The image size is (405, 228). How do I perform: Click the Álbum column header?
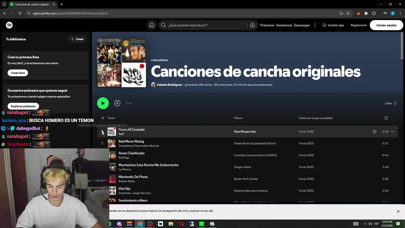tap(238, 118)
